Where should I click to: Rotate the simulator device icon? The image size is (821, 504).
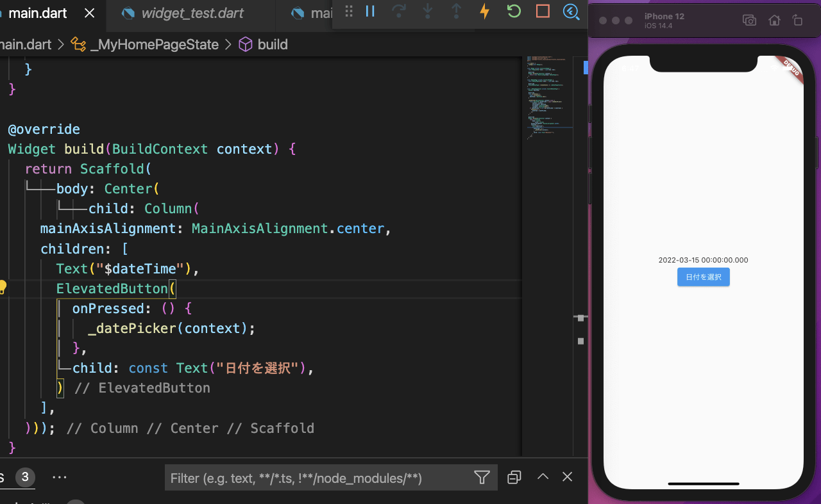coord(797,20)
